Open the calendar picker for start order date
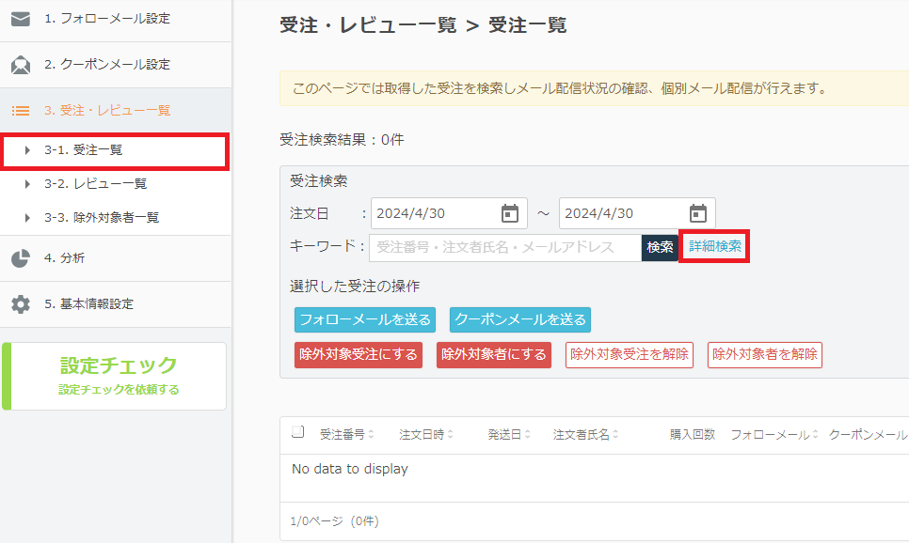Viewport: 909px width, 543px height. click(x=510, y=213)
